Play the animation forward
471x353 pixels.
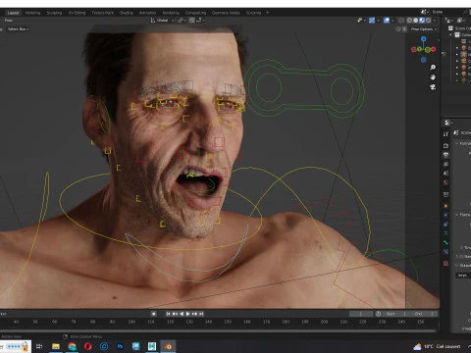(x=187, y=314)
